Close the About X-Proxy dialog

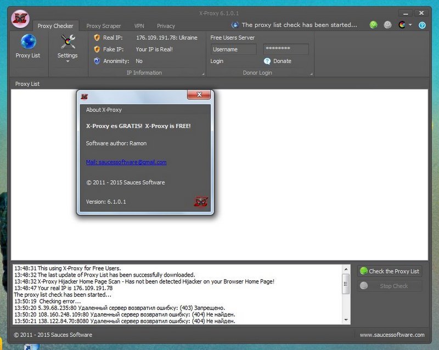tap(199, 95)
